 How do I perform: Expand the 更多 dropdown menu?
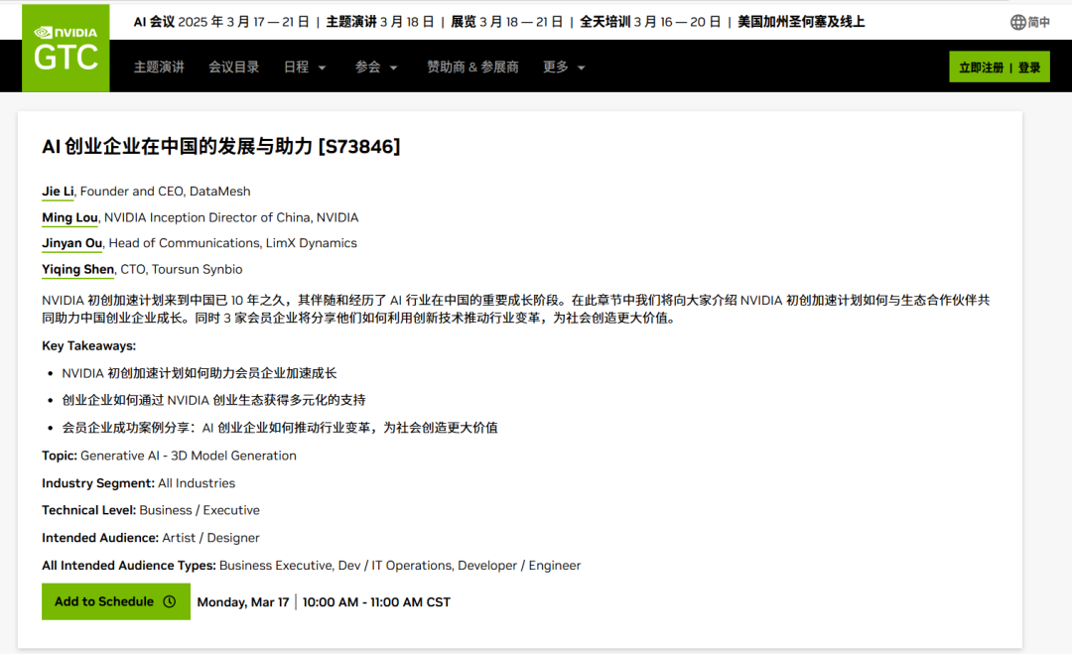coord(564,66)
